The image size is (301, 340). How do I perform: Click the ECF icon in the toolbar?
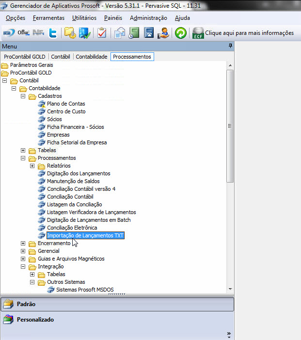[198, 33]
